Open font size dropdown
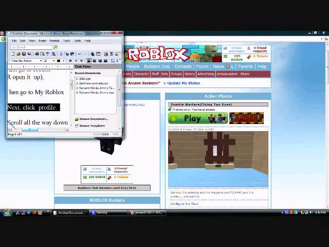Screen dimensions: 329x247 53,61
